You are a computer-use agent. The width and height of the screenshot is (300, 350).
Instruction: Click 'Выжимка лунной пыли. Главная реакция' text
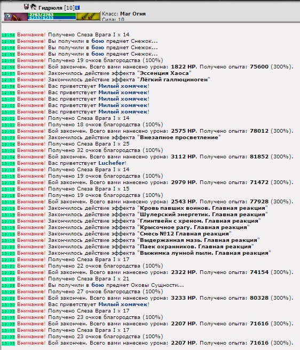tap(204, 253)
